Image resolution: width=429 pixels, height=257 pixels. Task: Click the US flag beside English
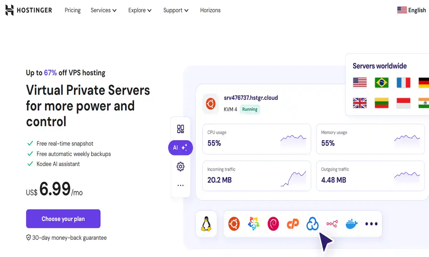coord(402,10)
